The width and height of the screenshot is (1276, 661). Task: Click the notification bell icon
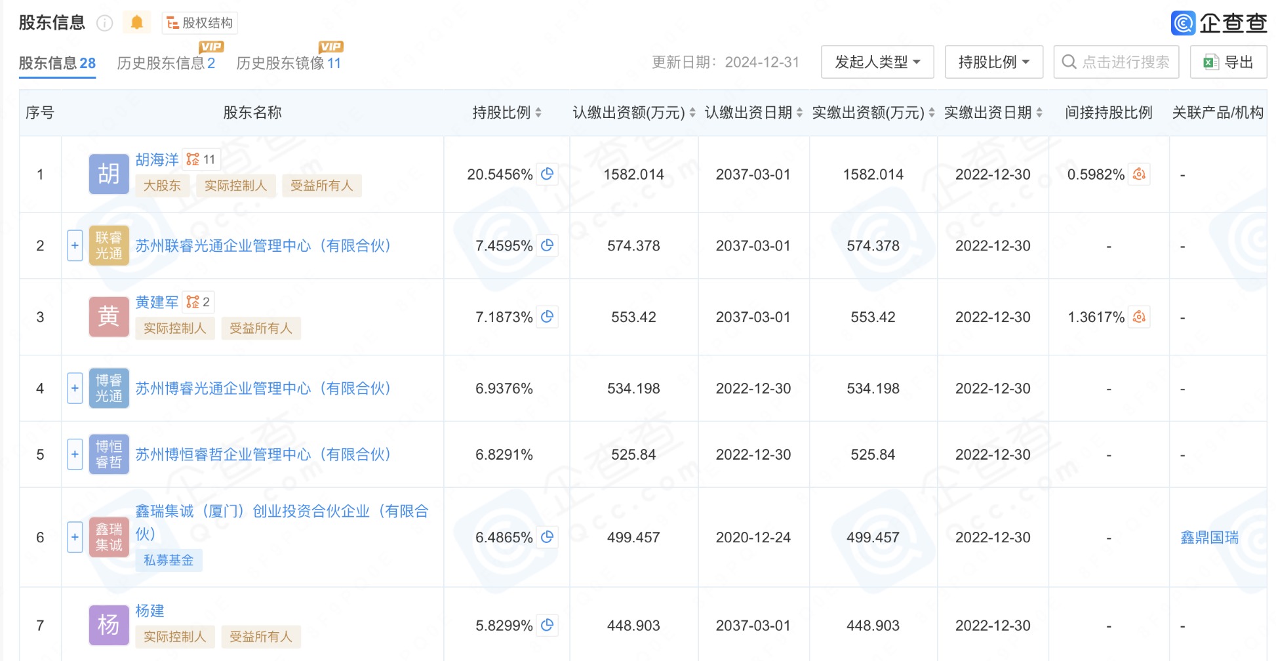click(x=136, y=23)
